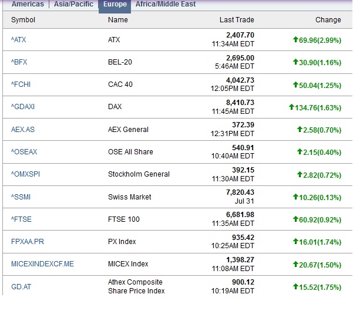Click the green up arrow beside 2.15(0.40%)

point(300,151)
